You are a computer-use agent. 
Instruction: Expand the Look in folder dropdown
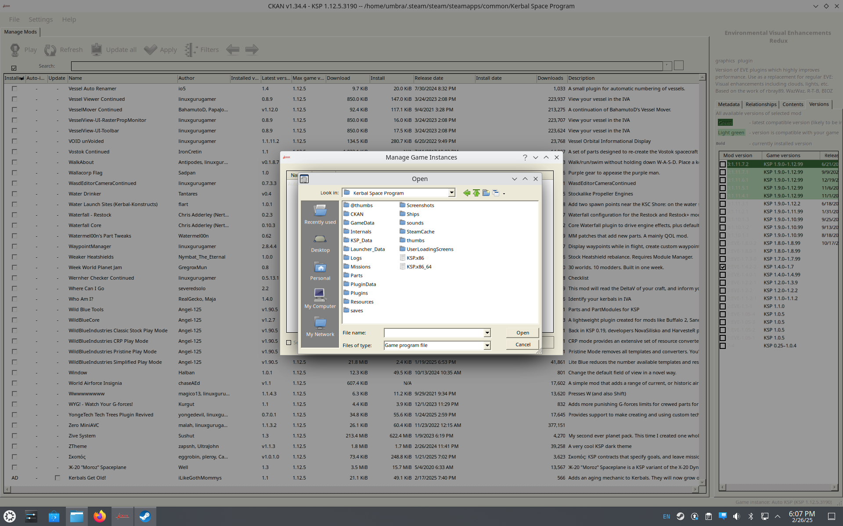click(x=451, y=193)
